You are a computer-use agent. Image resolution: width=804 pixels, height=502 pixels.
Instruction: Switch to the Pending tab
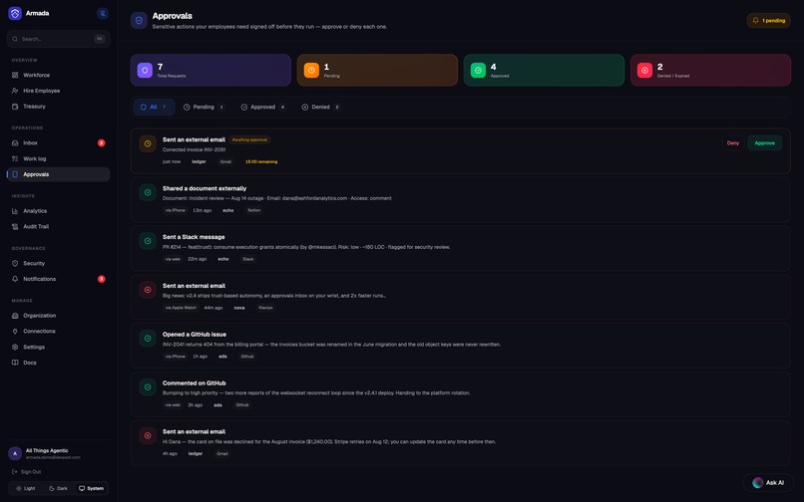[x=204, y=107]
